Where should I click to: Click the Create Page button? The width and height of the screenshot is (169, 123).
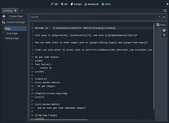[x=14, y=16]
